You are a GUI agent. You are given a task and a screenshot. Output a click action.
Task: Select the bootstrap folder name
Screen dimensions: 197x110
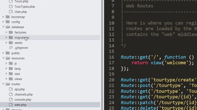click(18, 17)
